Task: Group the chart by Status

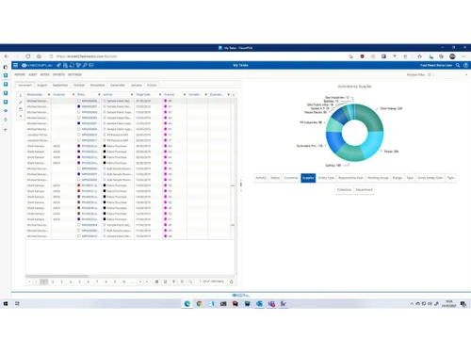Action: tap(275, 178)
